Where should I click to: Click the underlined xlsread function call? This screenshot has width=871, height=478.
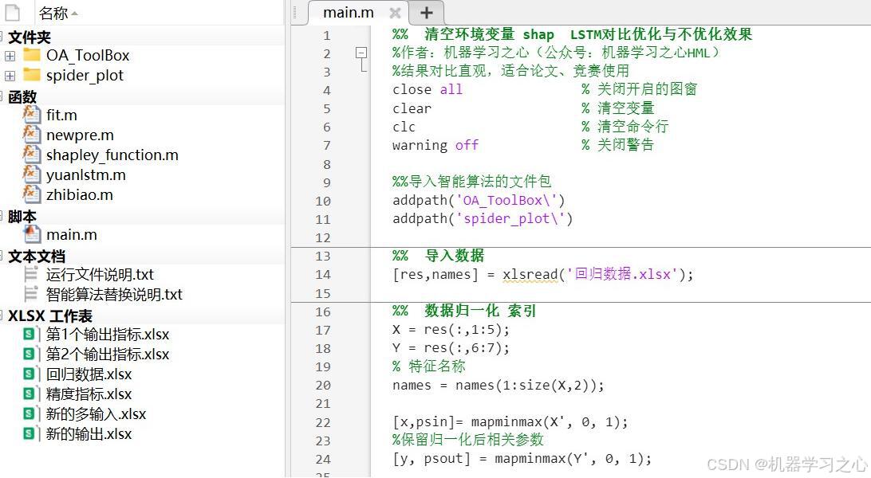530,275
